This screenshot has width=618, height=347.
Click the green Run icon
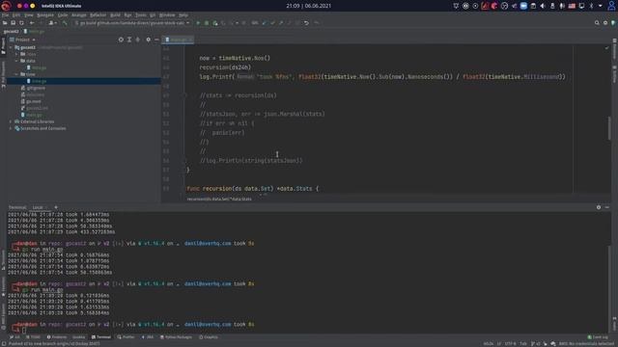198,23
